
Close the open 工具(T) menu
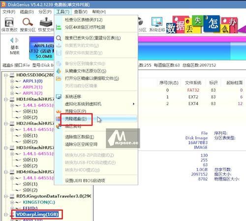[x=63, y=12]
